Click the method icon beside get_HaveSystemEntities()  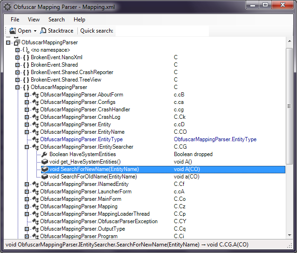(x=44, y=162)
